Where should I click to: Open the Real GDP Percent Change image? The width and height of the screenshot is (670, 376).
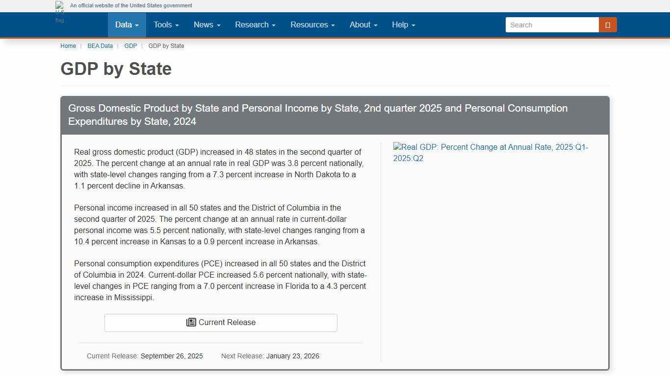pyautogui.click(x=490, y=153)
